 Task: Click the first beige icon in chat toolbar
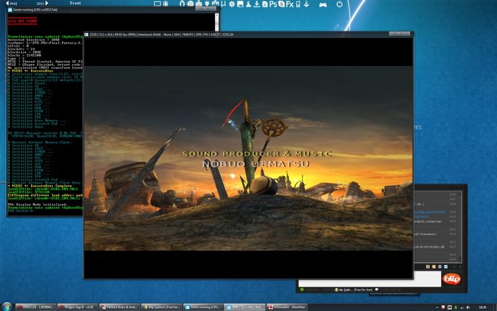[x=428, y=267]
